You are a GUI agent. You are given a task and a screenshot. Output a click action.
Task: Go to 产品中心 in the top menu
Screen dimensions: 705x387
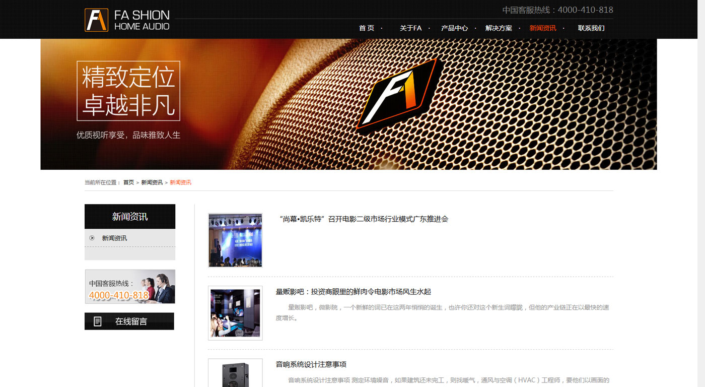point(455,28)
